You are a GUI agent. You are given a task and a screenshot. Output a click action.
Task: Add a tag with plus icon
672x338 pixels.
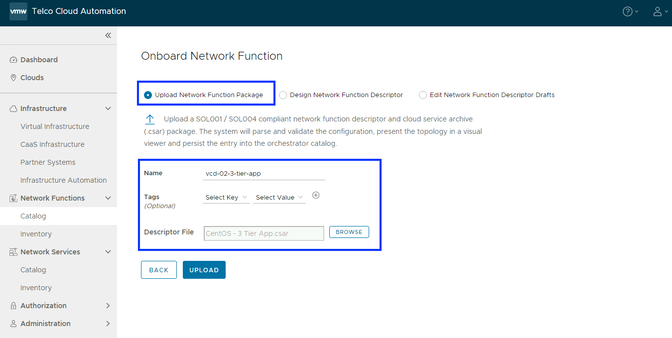316,195
